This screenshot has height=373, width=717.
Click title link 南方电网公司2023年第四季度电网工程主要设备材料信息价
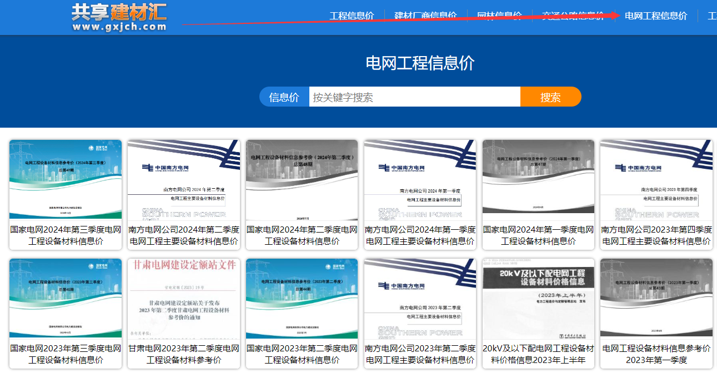click(656, 235)
